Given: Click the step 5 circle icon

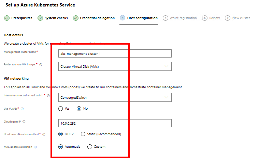Looking at the screenshot, I should pyautogui.click(x=165, y=18).
